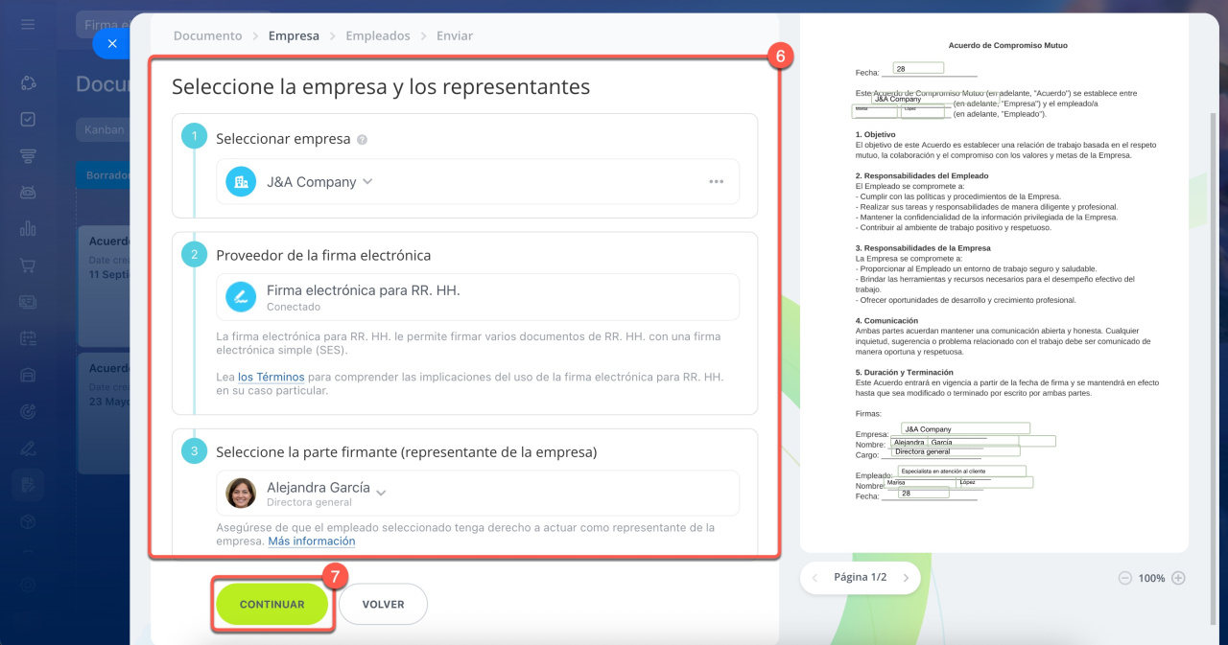Open the hamburger menu in sidebar
This screenshot has width=1228, height=645.
pyautogui.click(x=28, y=24)
